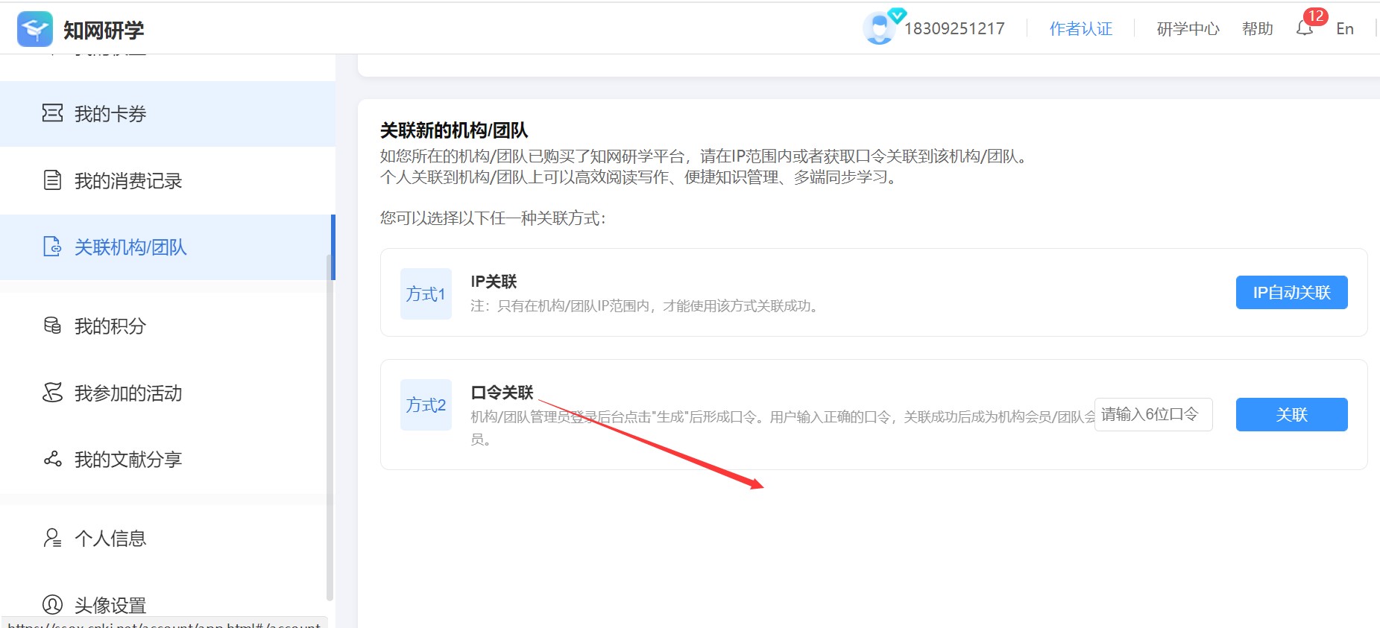This screenshot has height=628, width=1380.
Task: Click the 我的消费记录 document icon
Action: tap(52, 180)
